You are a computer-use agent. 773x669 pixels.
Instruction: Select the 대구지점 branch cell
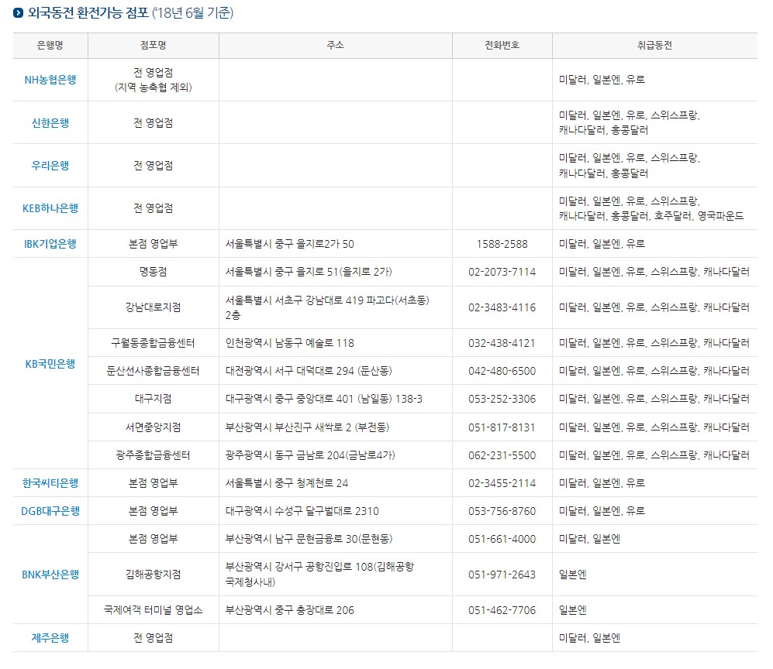point(154,399)
